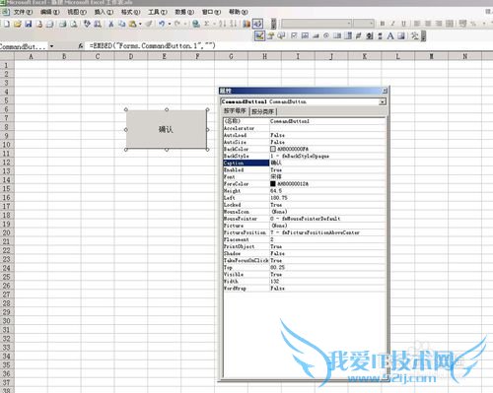Open a file with the folder icon
This screenshot has height=393, width=493.
(18, 24)
